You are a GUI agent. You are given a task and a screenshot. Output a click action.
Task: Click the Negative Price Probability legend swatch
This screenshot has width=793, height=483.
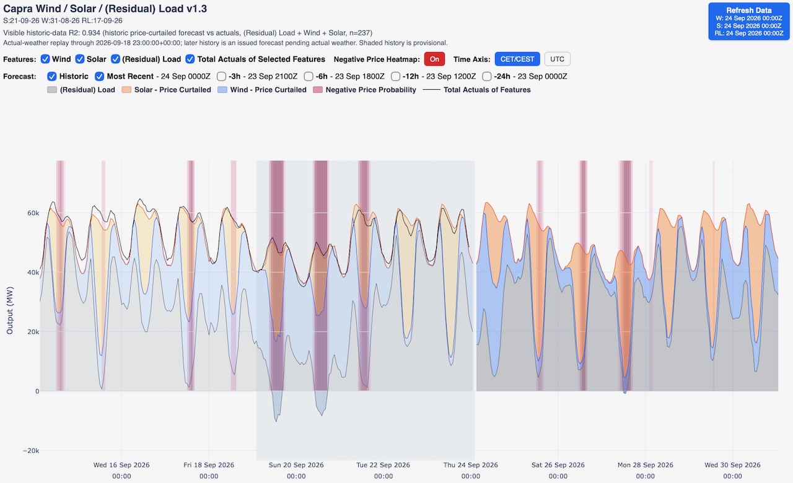pyautogui.click(x=318, y=90)
